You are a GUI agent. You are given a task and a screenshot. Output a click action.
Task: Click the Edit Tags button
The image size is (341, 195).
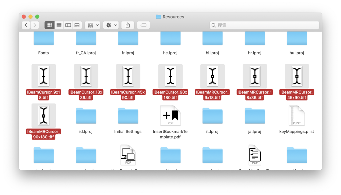pyautogui.click(x=143, y=25)
